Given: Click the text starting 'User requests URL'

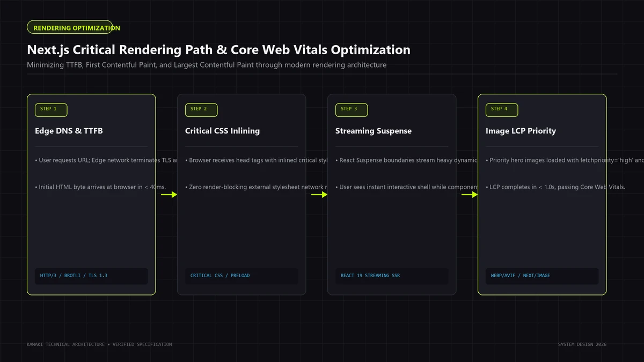Looking at the screenshot, I should point(106,160).
